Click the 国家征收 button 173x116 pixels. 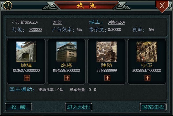click(153, 107)
